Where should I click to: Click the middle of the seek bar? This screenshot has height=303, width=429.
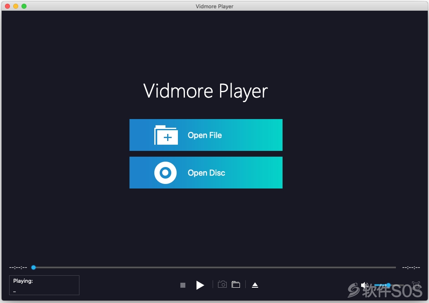(214, 267)
